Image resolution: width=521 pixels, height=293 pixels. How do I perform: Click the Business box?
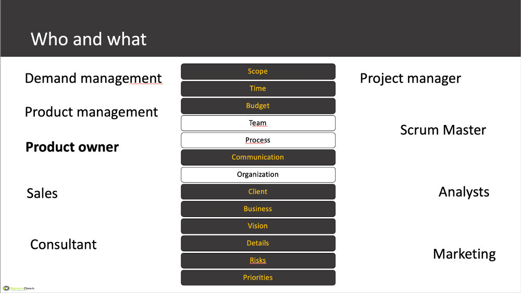[258, 209]
